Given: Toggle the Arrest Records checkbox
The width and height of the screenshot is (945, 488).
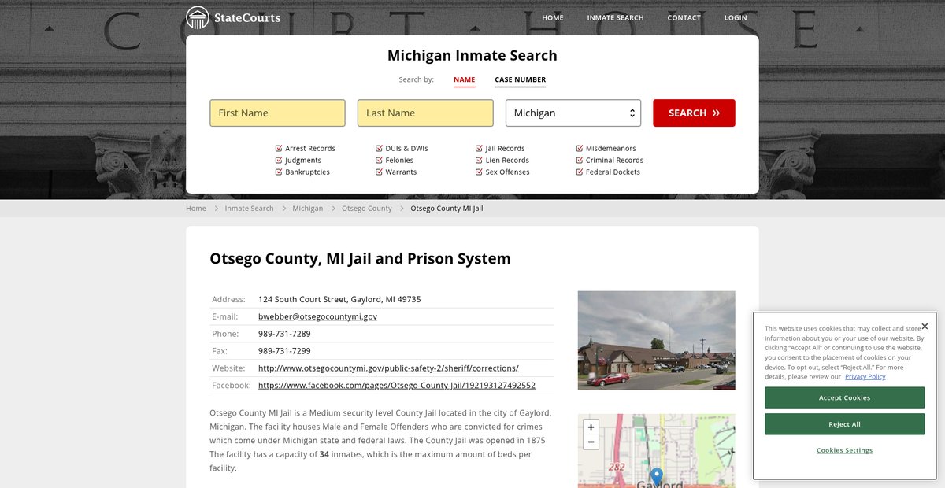Looking at the screenshot, I should tap(279, 148).
